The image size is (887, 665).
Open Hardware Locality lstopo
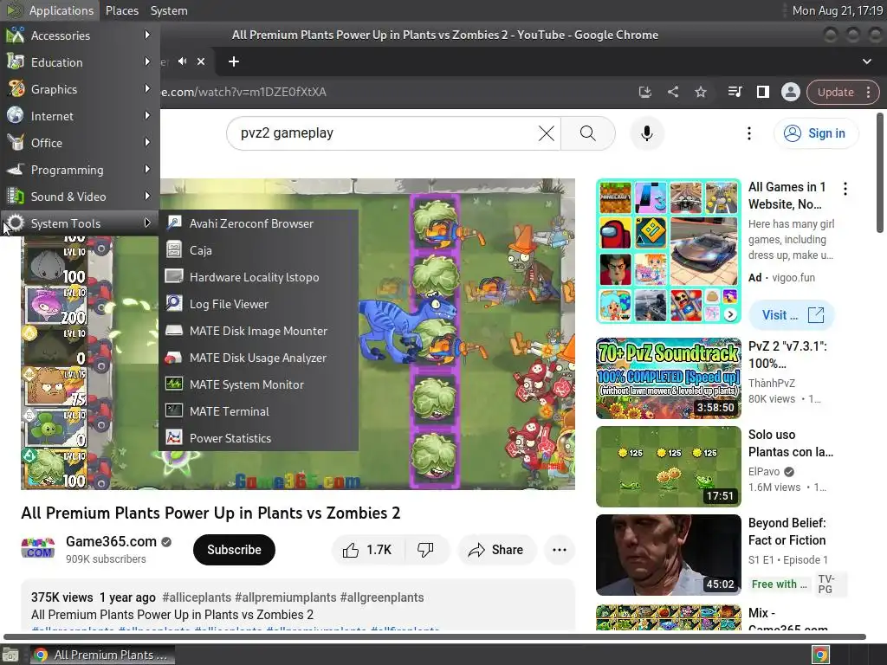(x=258, y=277)
